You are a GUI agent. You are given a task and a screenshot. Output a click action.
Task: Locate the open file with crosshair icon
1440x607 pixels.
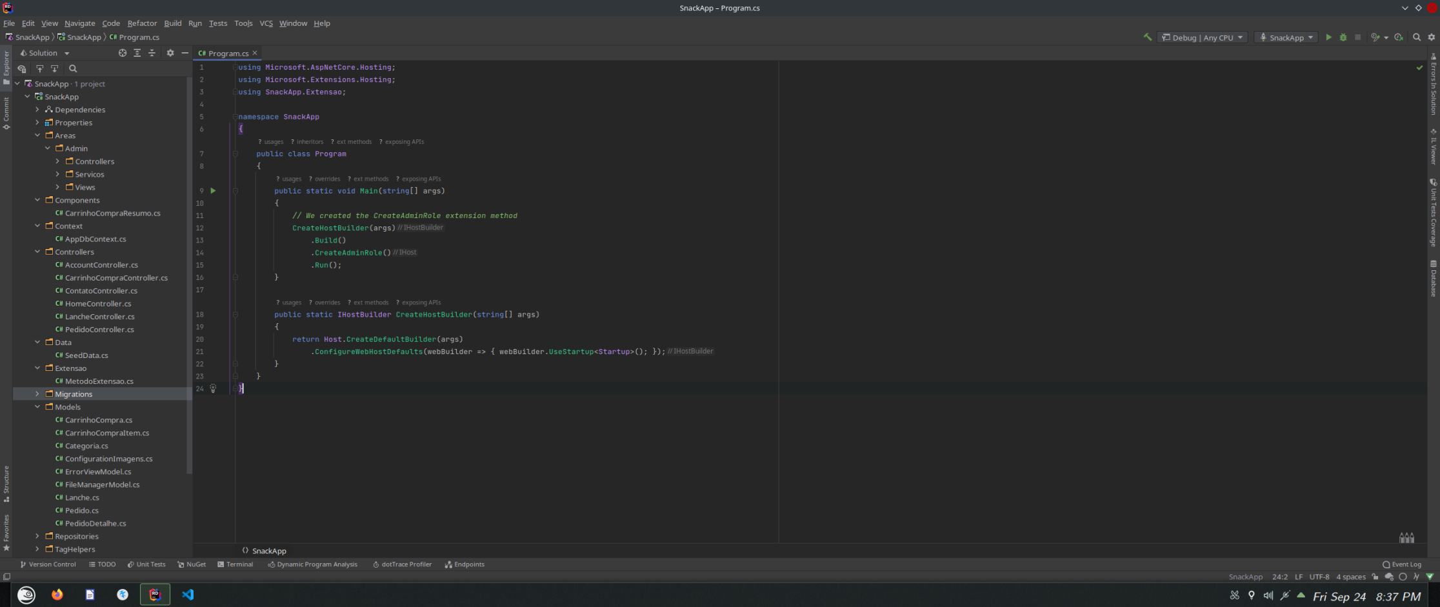coord(123,53)
